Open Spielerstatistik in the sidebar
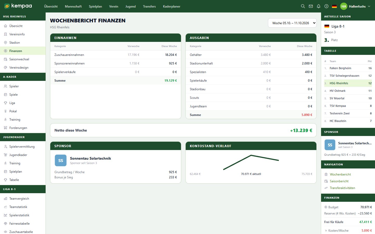 (23, 215)
